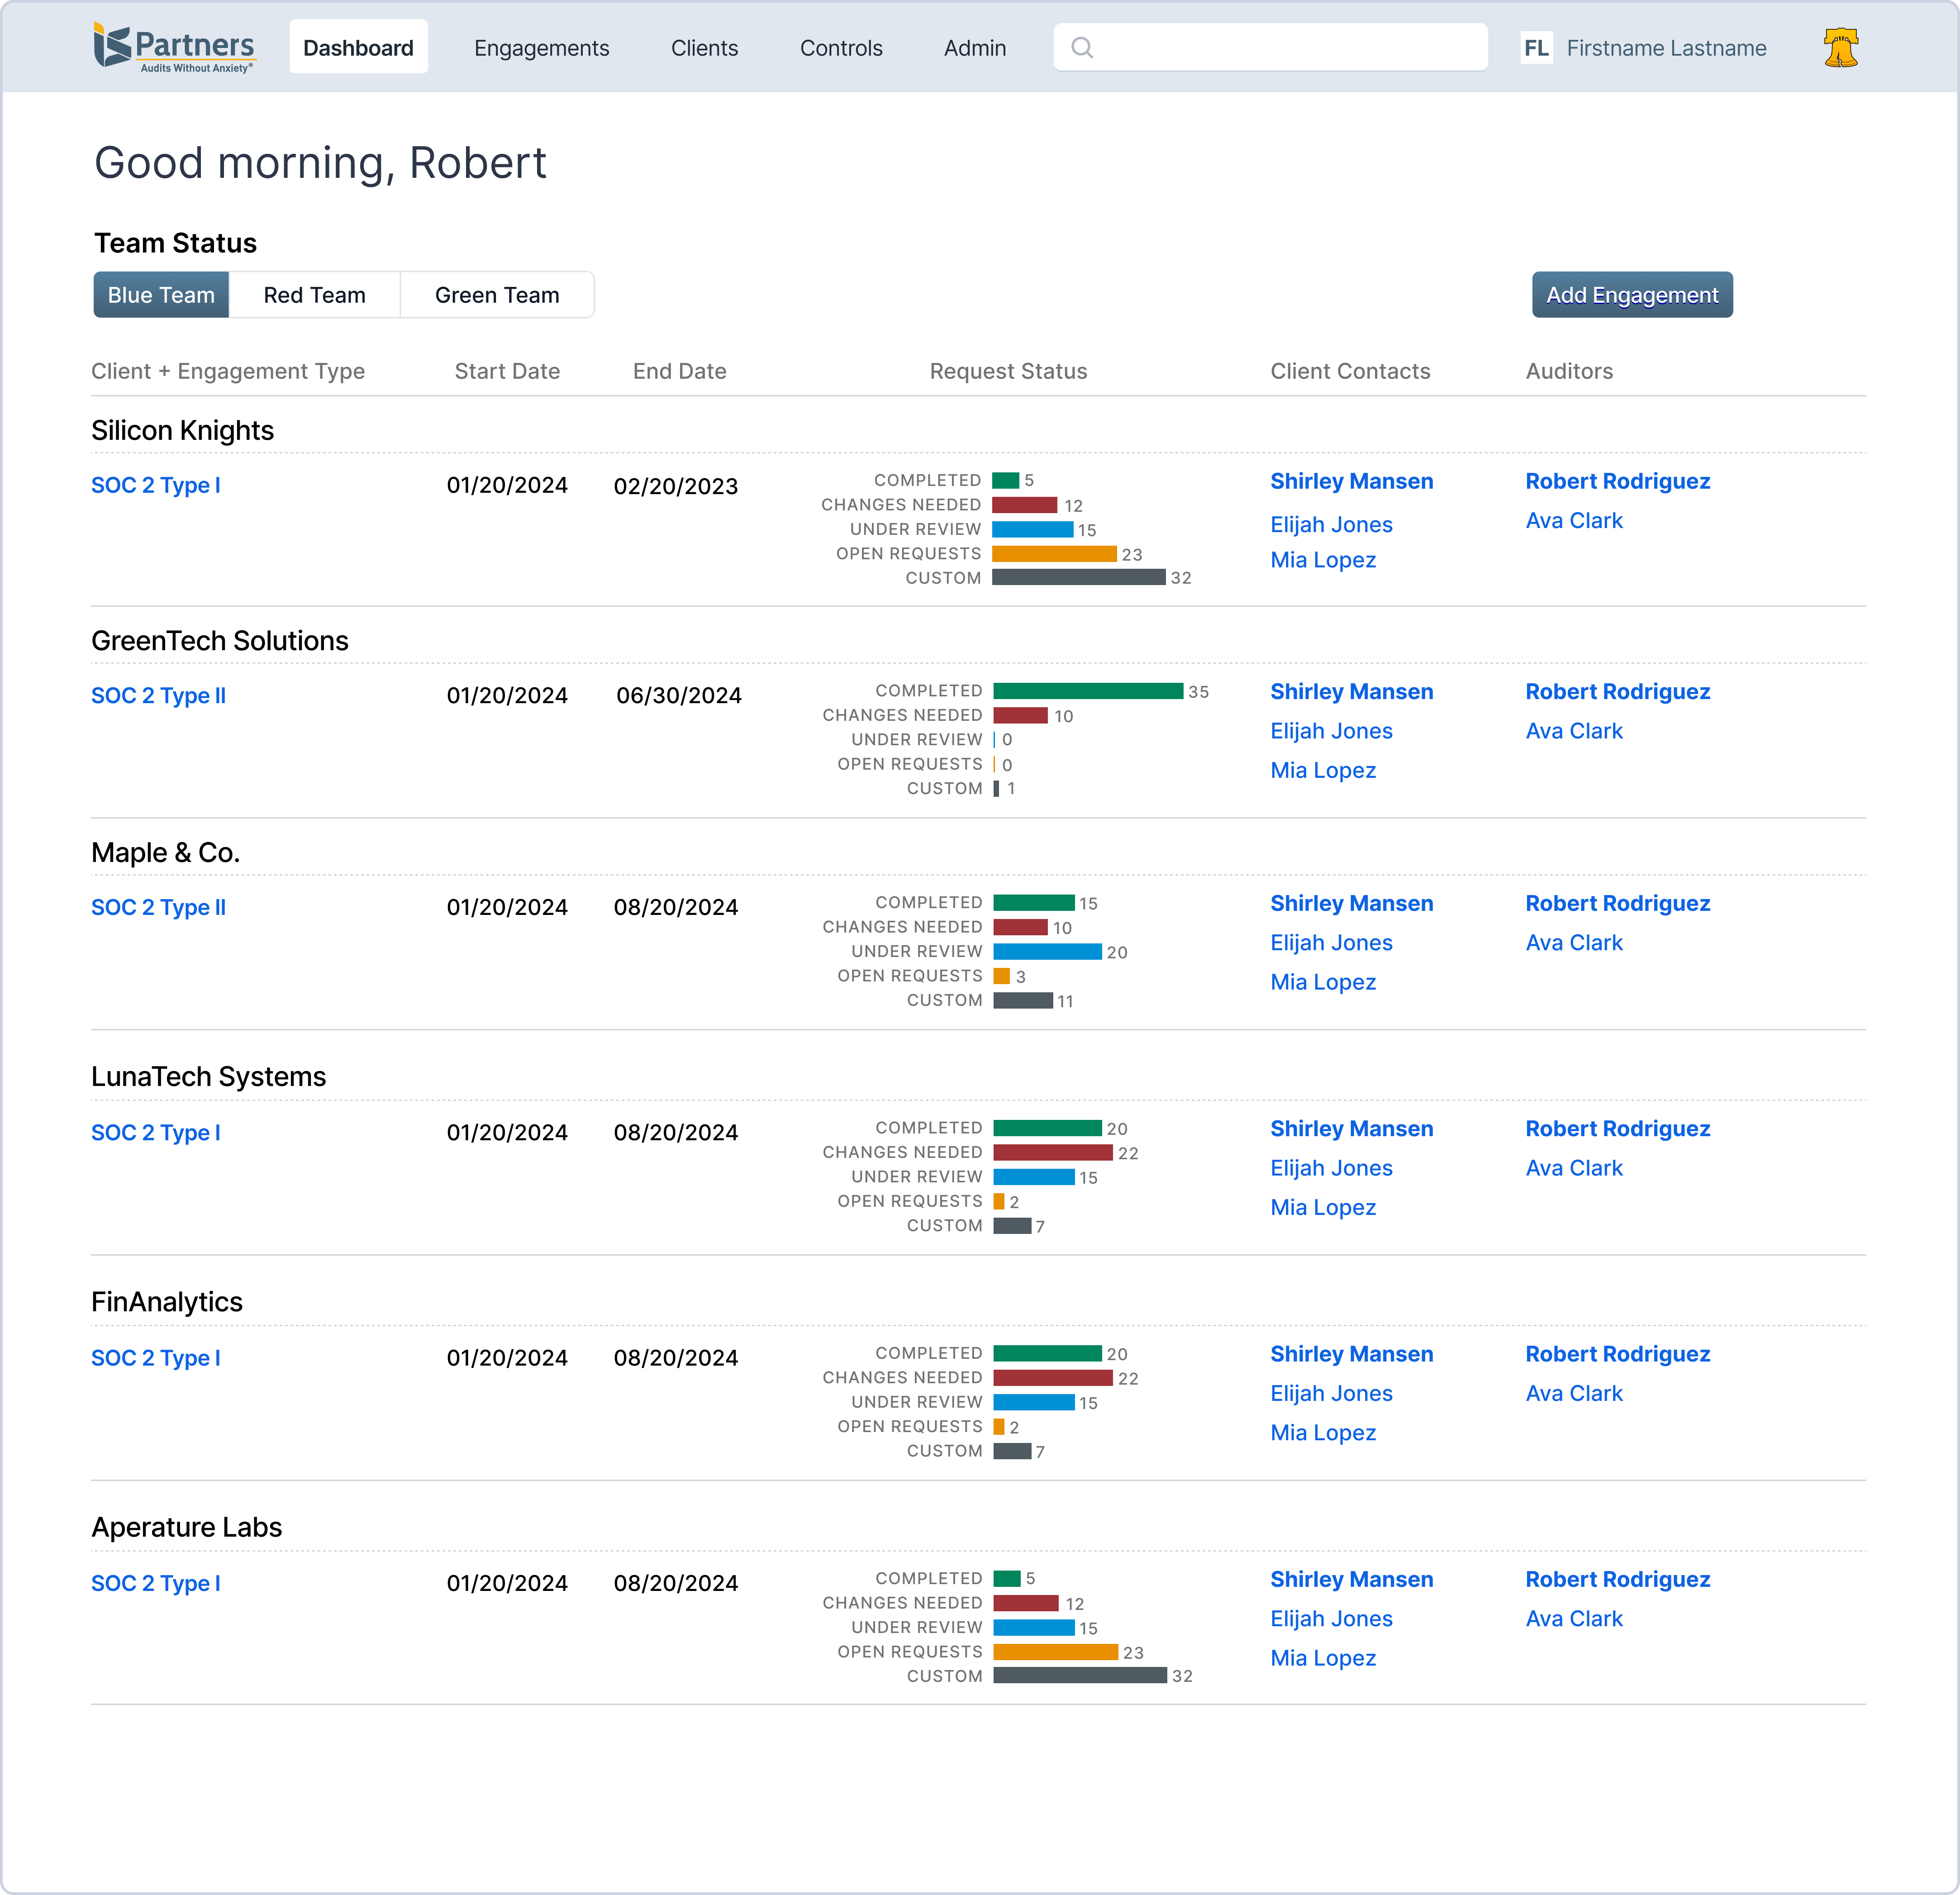Open GreenTech Solutions SOC 2 Type II link
Image resolution: width=1960 pixels, height=1895 pixels.
click(158, 696)
